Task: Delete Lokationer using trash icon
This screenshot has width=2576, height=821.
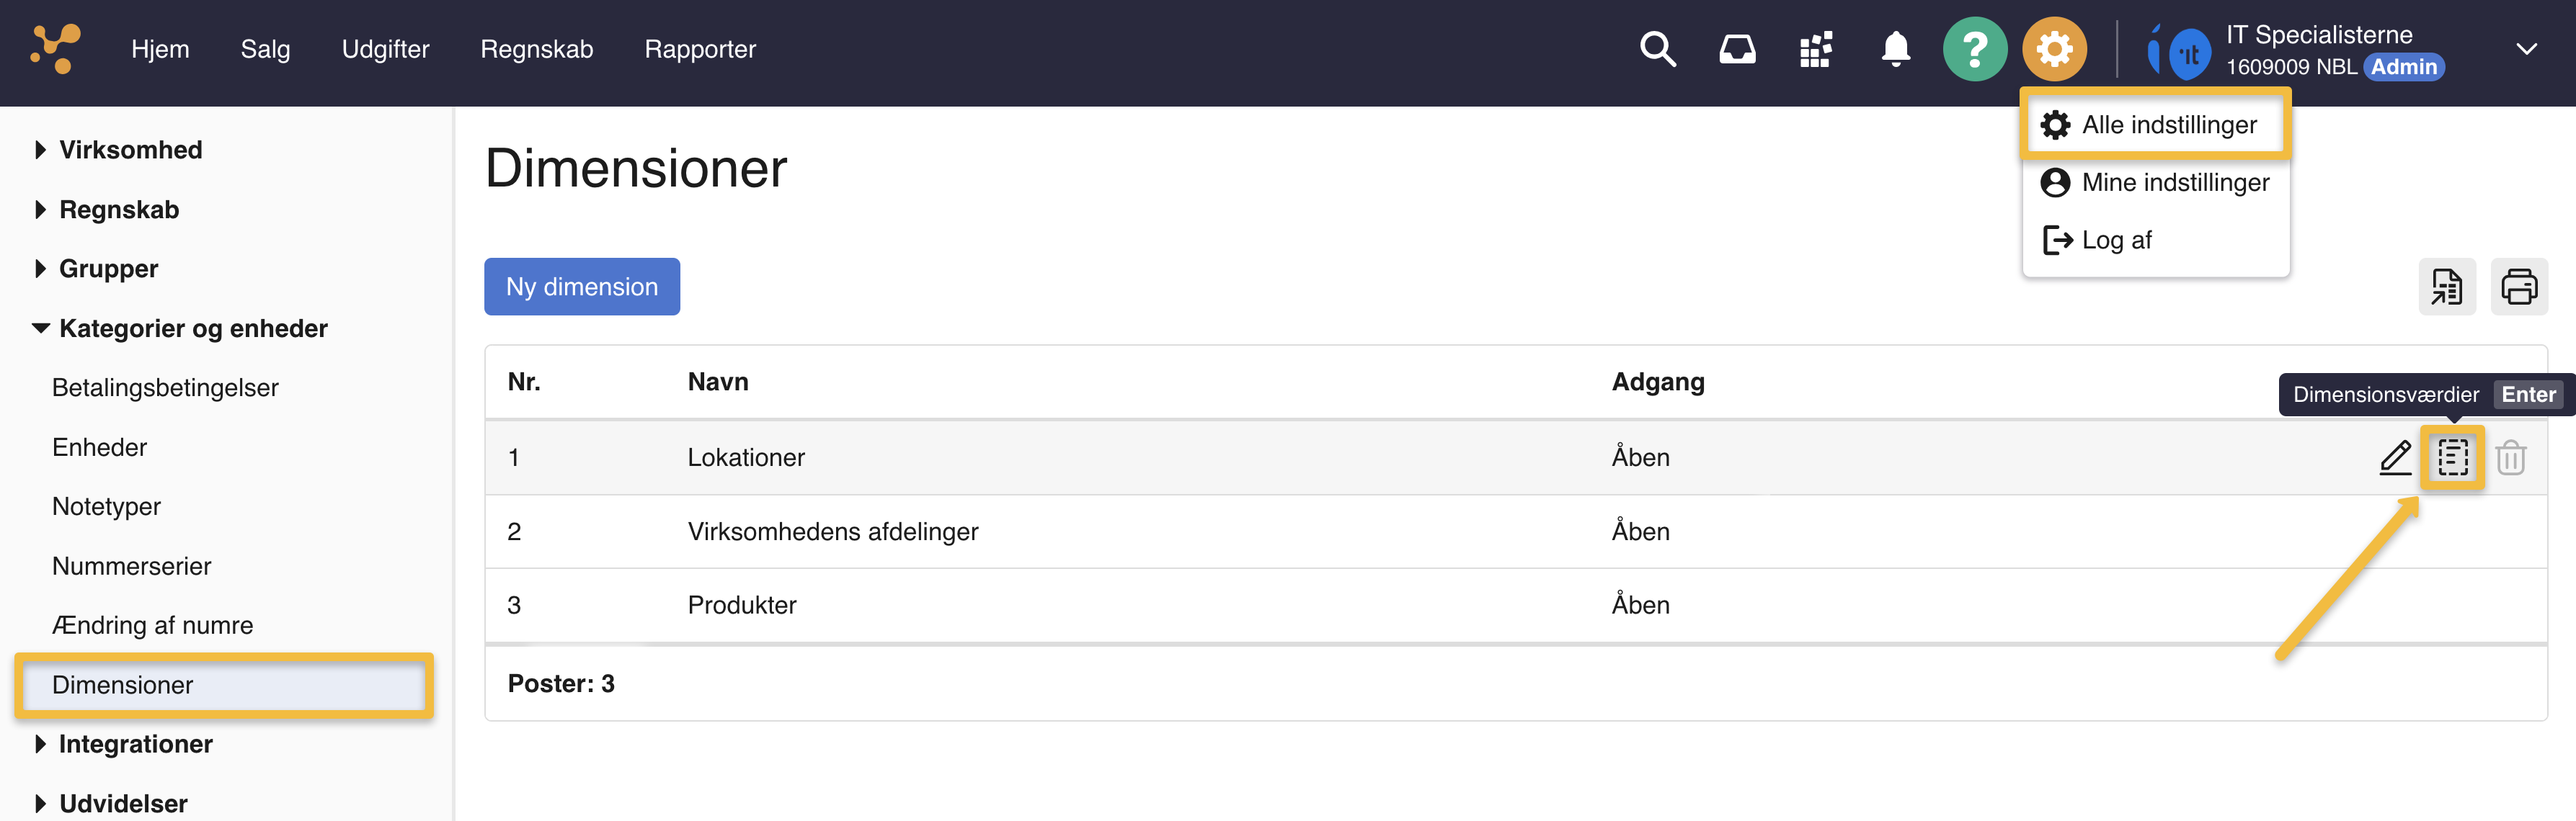Action: pos(2510,457)
